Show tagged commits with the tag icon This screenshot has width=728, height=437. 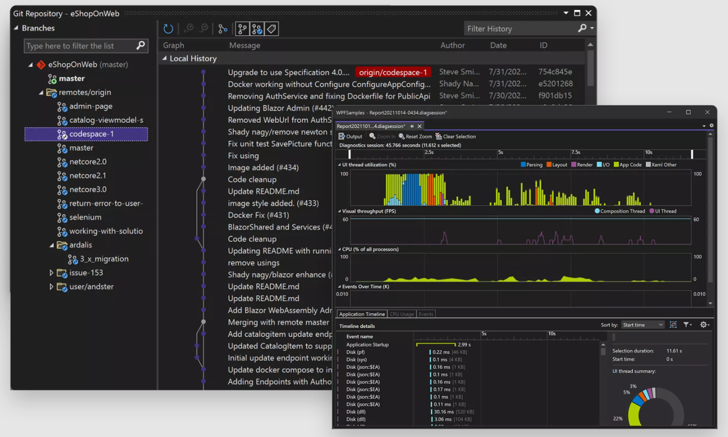coord(271,28)
